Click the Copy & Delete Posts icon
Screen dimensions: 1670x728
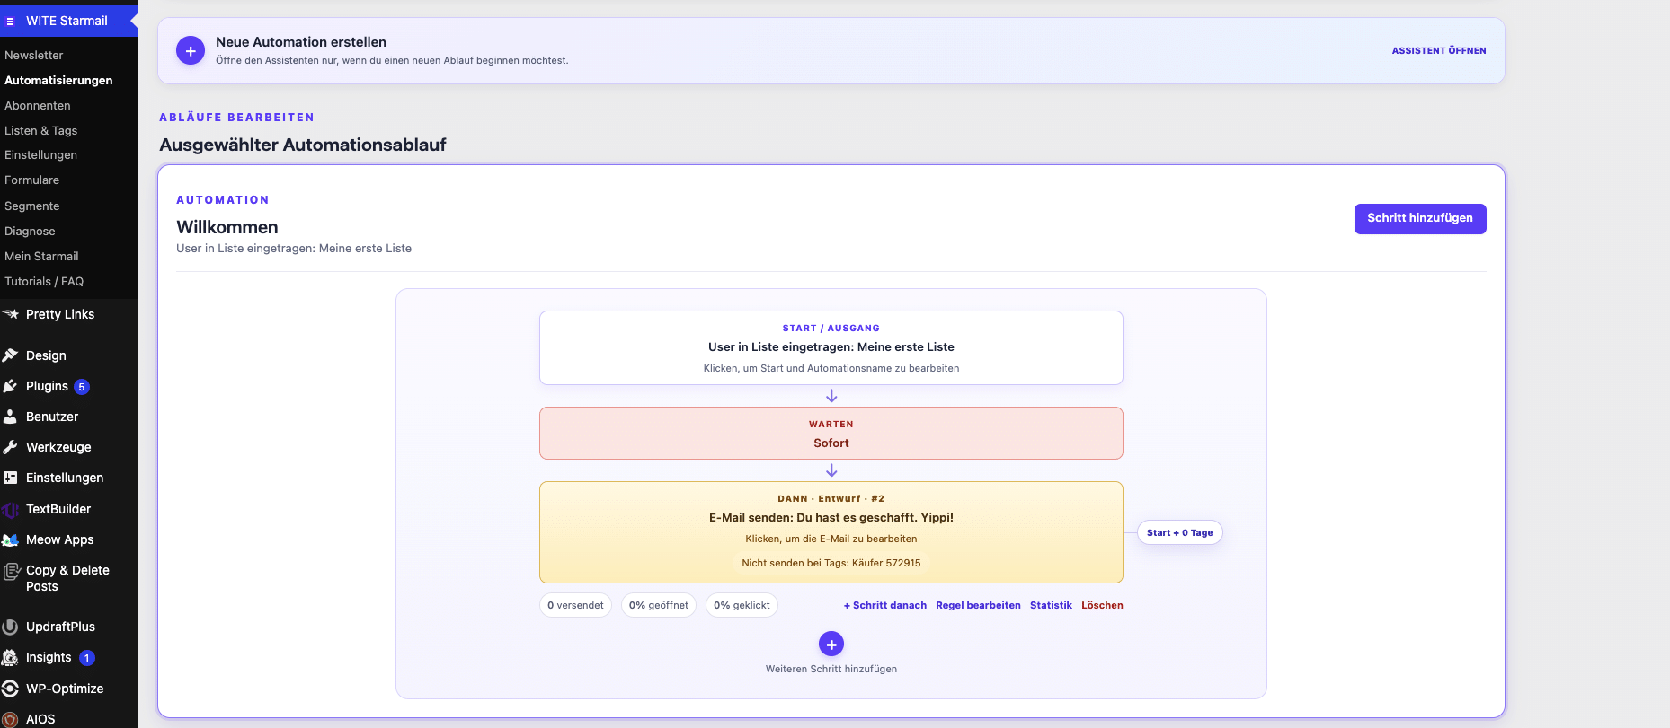click(11, 571)
